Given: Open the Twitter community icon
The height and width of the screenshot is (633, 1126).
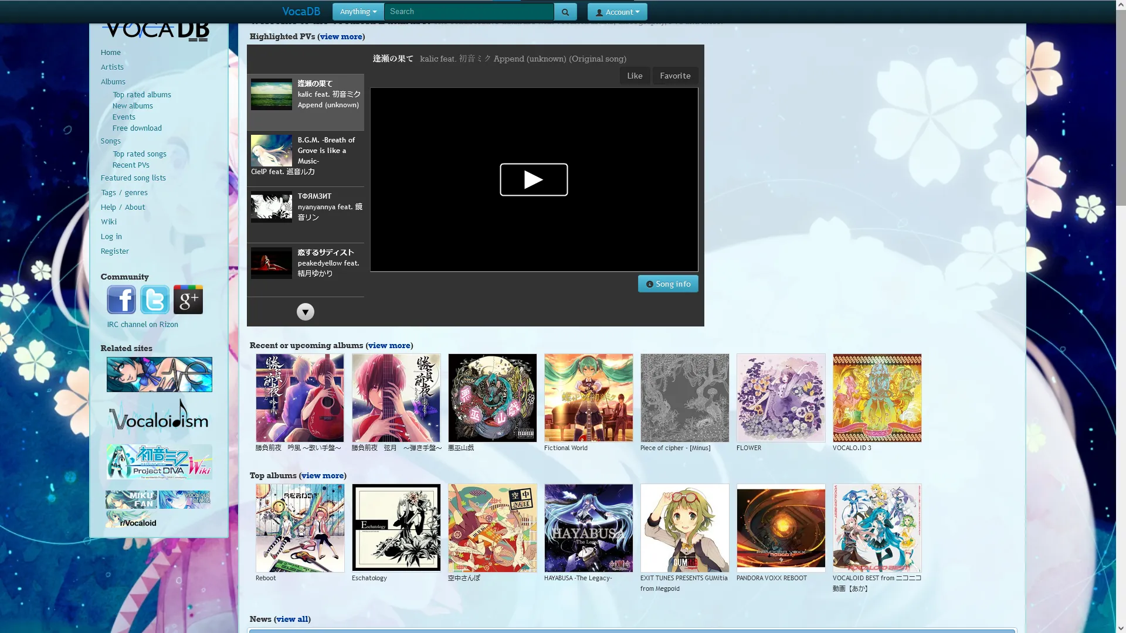Looking at the screenshot, I should [155, 300].
